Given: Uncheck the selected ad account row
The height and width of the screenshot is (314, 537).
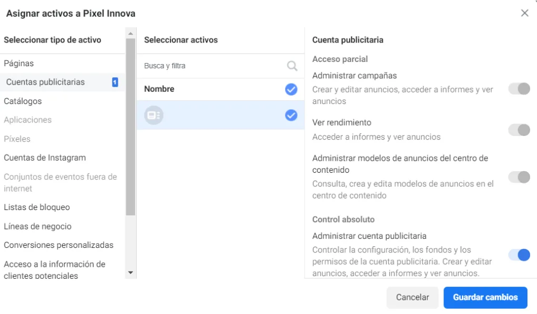Looking at the screenshot, I should point(291,115).
